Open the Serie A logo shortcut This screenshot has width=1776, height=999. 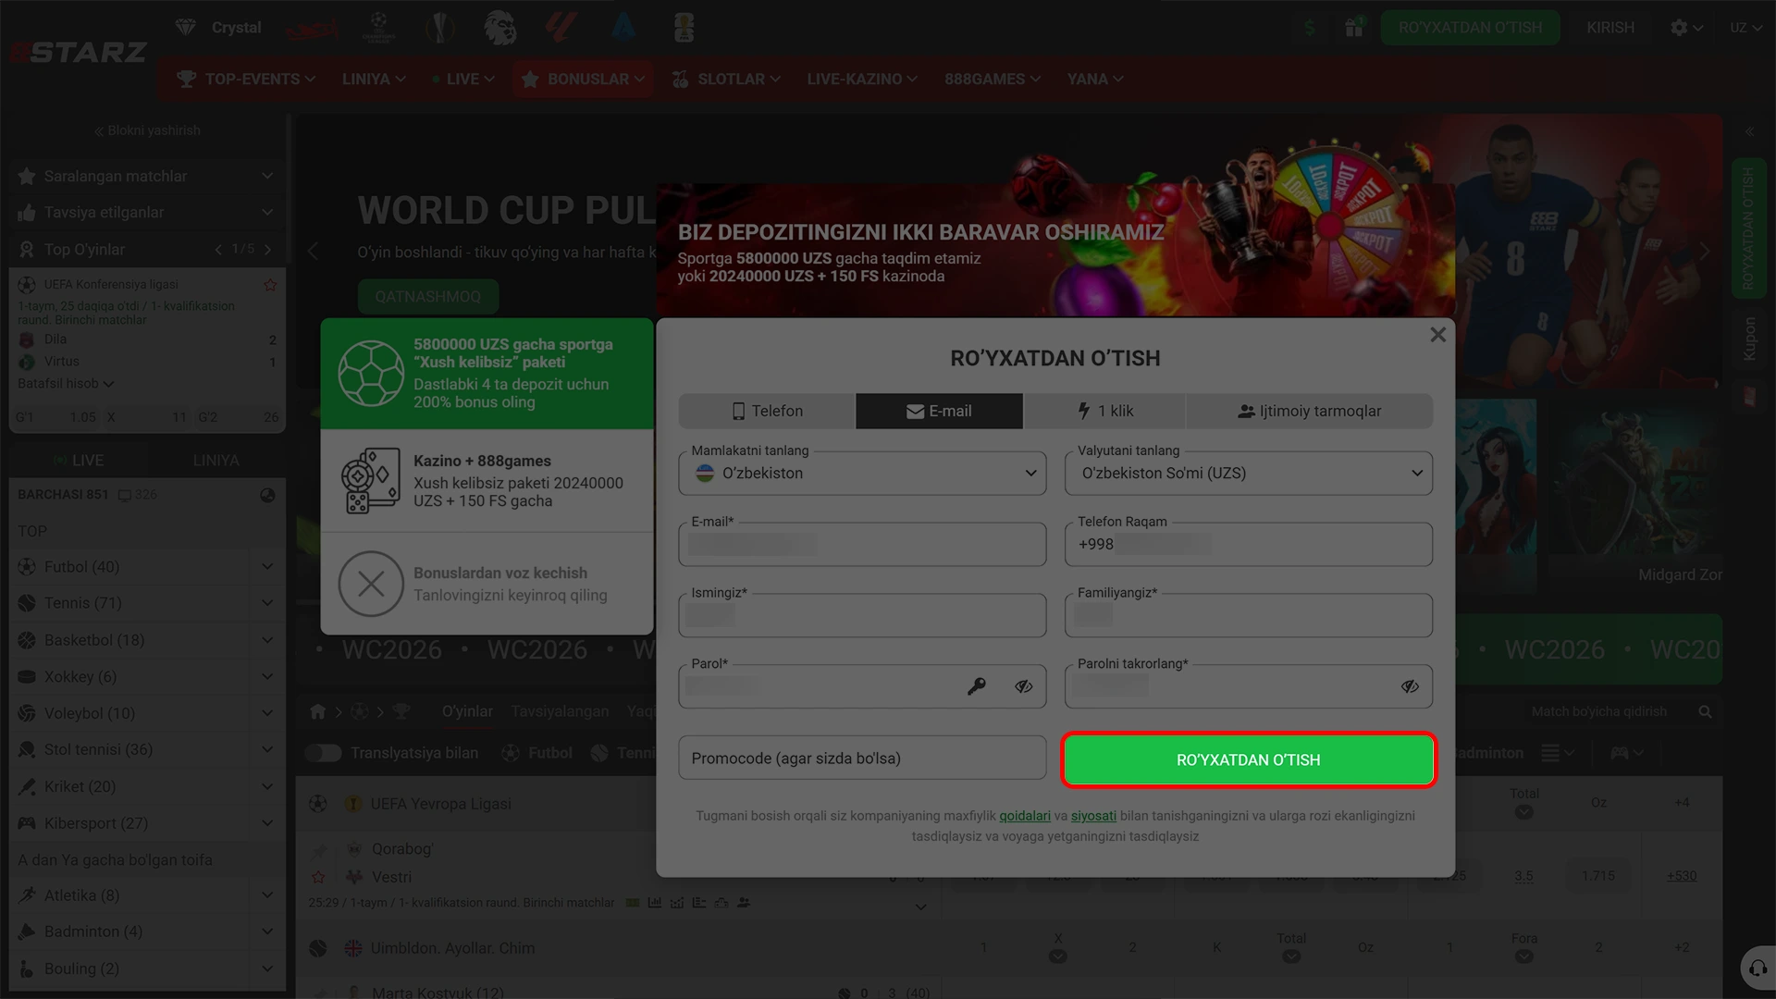[623, 28]
